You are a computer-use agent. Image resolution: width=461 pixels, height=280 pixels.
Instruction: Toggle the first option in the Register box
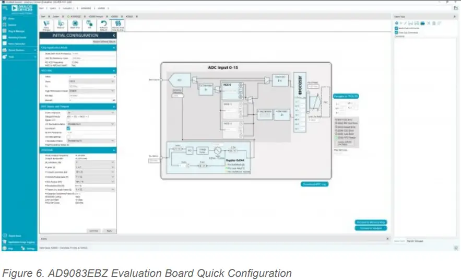coord(227,165)
